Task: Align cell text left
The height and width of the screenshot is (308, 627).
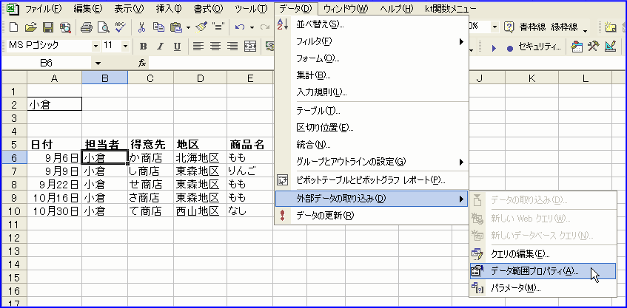Action: (x=198, y=47)
